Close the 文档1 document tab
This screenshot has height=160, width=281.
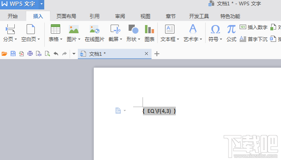coord(146,53)
